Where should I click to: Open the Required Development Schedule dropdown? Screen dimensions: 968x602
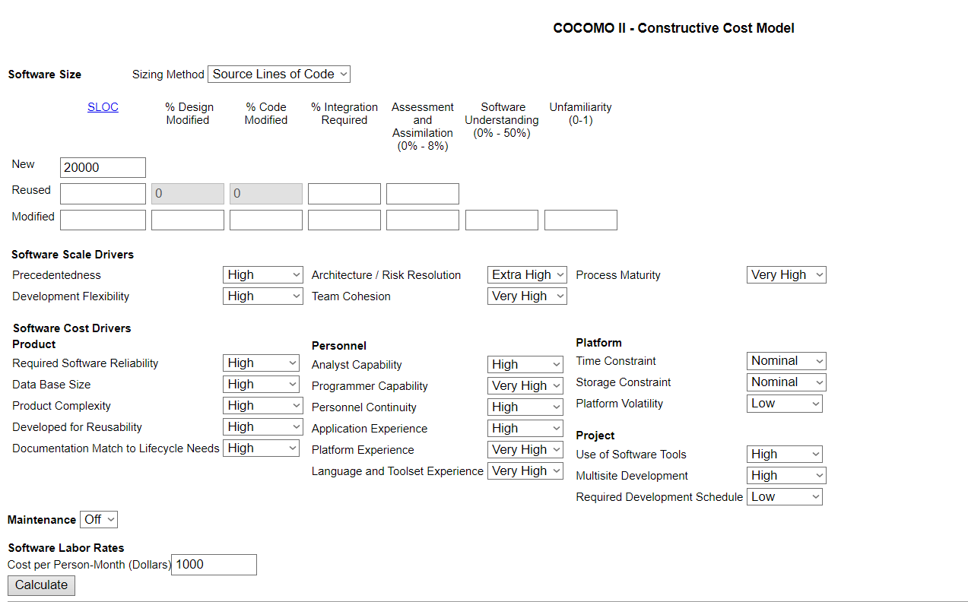tap(785, 497)
